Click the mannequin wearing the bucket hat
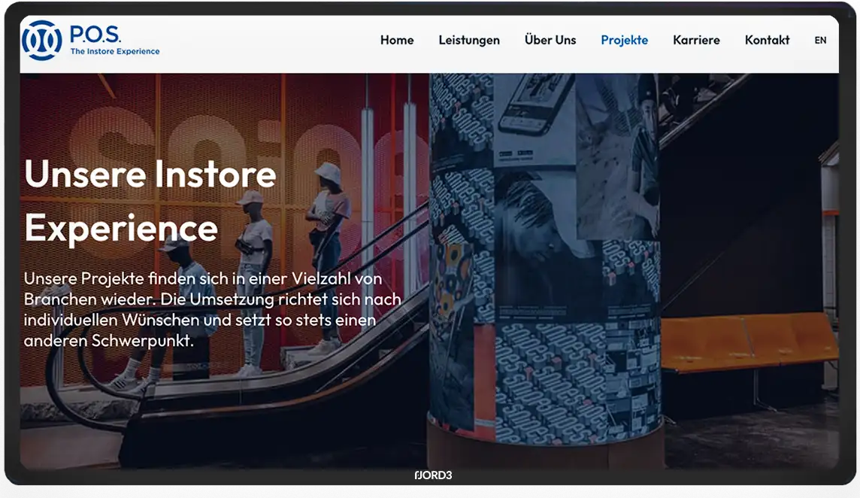The image size is (860, 498). (329, 226)
